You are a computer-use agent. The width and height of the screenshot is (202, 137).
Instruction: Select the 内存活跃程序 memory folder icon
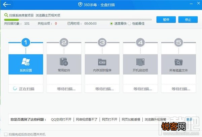coord(102,62)
